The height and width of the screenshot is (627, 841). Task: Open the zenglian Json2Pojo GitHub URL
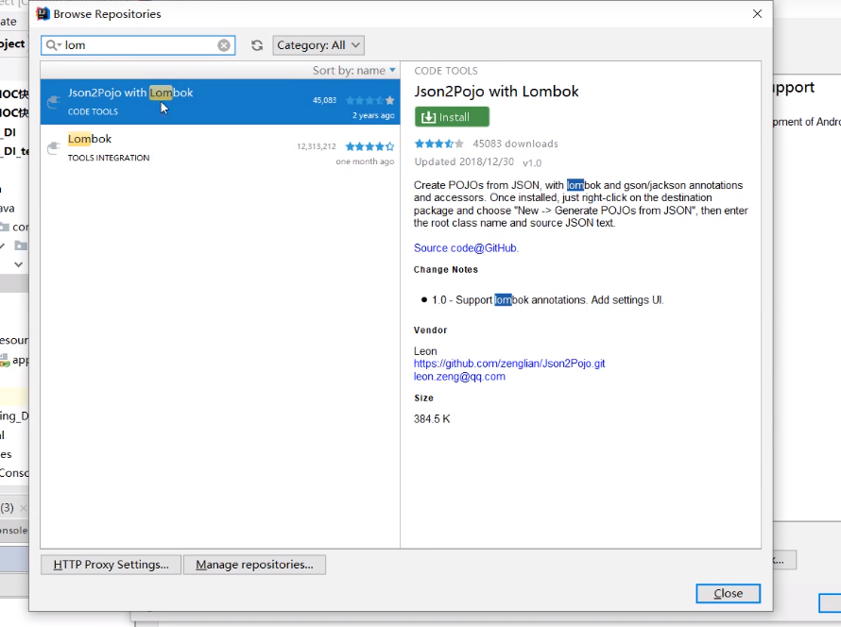(509, 364)
